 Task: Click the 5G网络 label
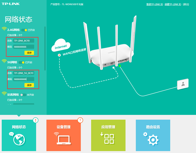click(x=12, y=62)
